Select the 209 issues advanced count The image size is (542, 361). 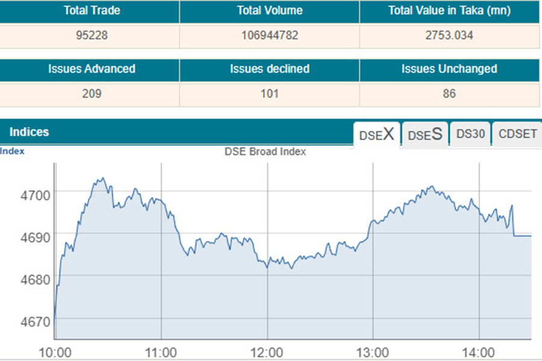click(92, 93)
